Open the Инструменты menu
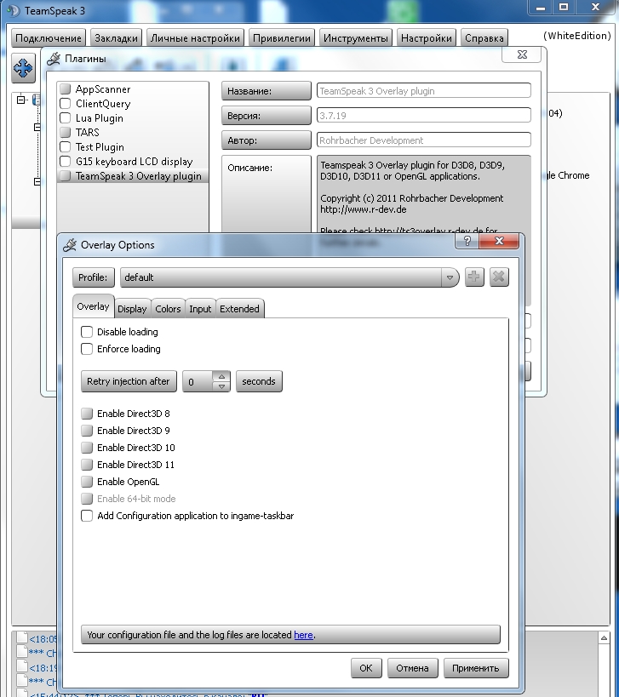This screenshot has width=619, height=697. pyautogui.click(x=356, y=38)
